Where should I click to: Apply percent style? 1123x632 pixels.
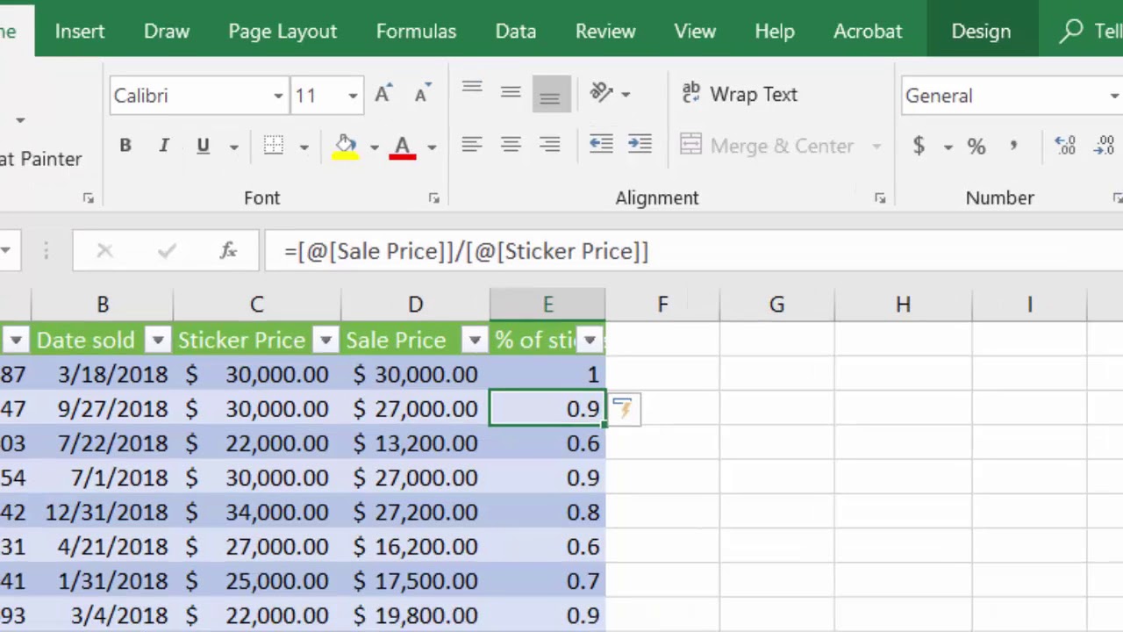976,147
